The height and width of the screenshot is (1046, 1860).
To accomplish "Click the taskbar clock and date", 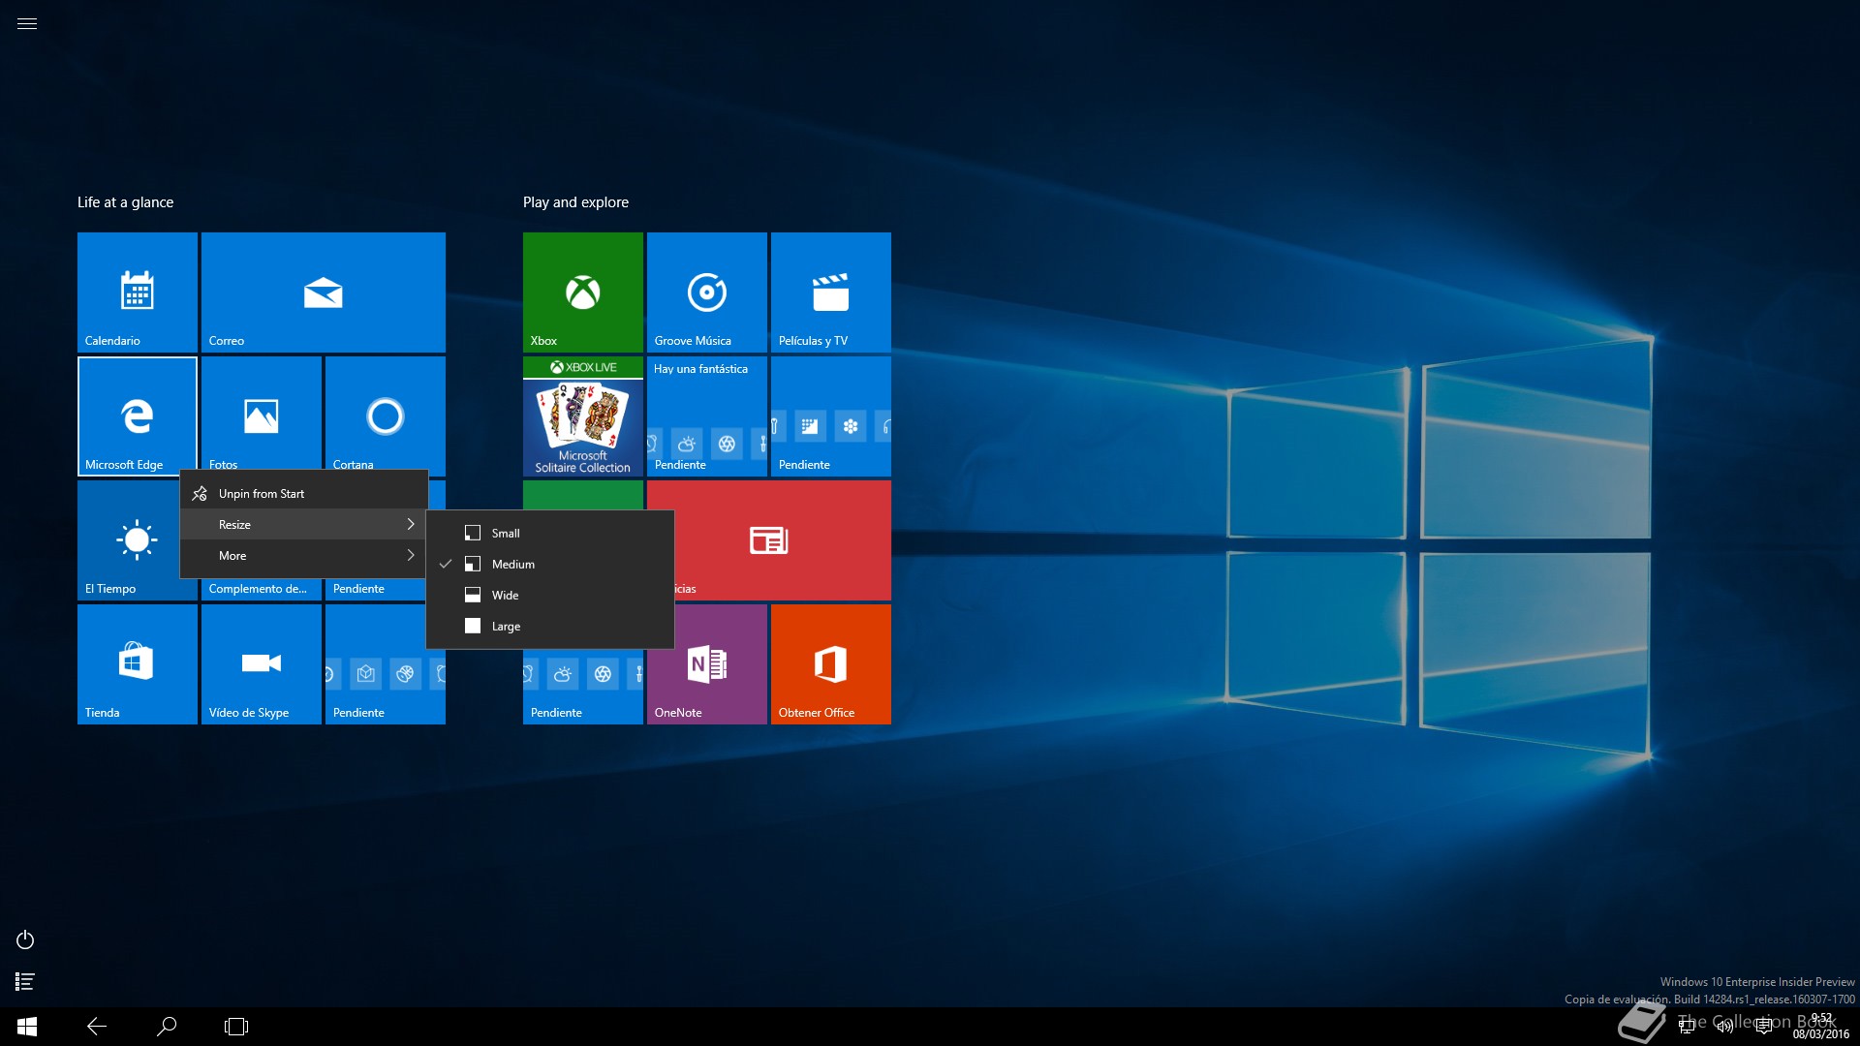I will (1821, 1027).
